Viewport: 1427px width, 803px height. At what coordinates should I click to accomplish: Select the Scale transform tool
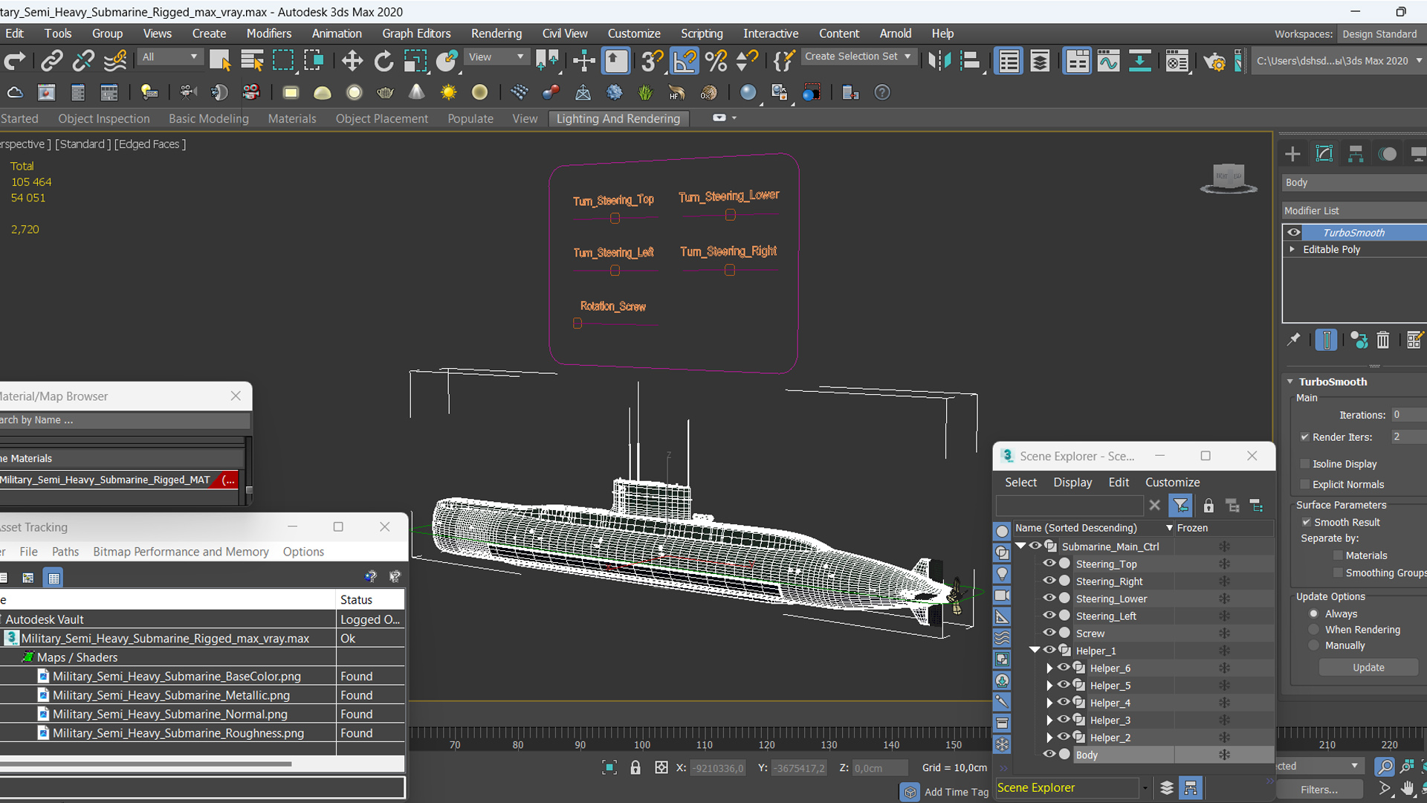click(415, 61)
